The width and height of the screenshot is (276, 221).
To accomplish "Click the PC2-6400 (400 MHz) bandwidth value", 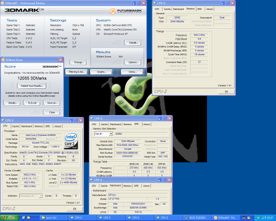I will coord(128,145).
